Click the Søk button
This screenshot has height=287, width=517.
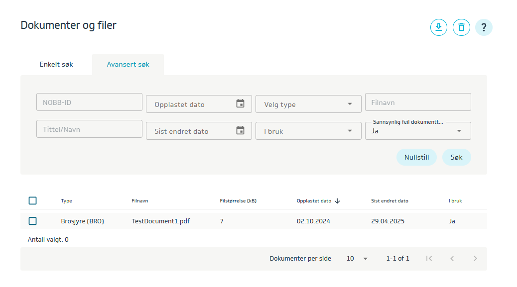click(x=456, y=157)
